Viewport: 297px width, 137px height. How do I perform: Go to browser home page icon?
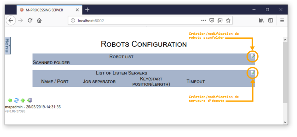(39, 21)
